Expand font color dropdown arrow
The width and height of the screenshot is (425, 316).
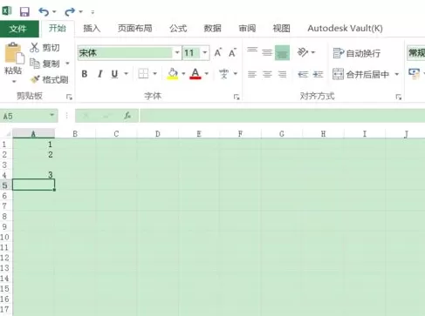click(206, 74)
